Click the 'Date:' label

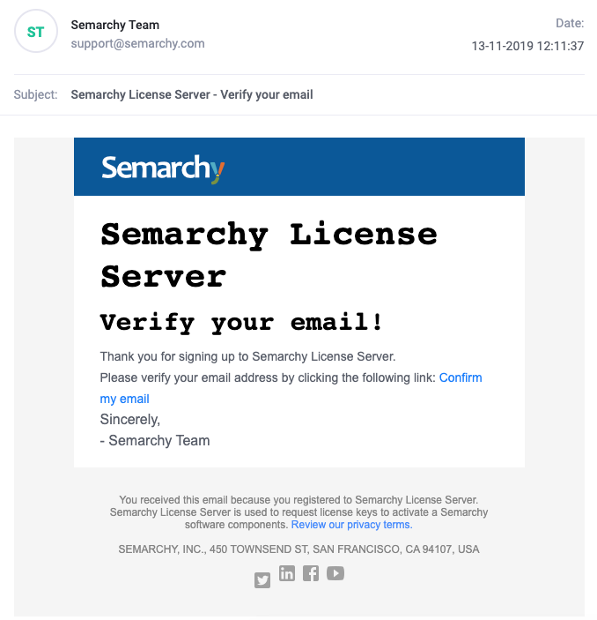pyautogui.click(x=570, y=23)
